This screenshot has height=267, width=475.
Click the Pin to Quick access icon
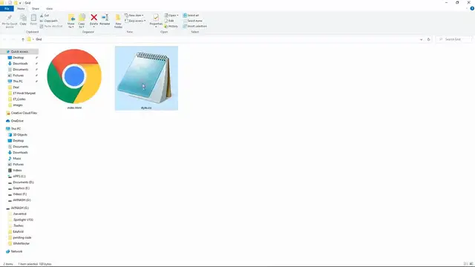[10, 18]
